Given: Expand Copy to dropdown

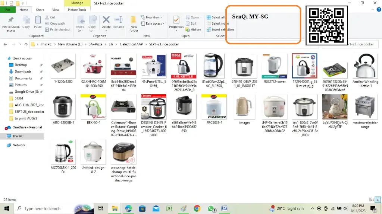Looking at the screenshot, I should pyautogui.click(x=92, y=28).
